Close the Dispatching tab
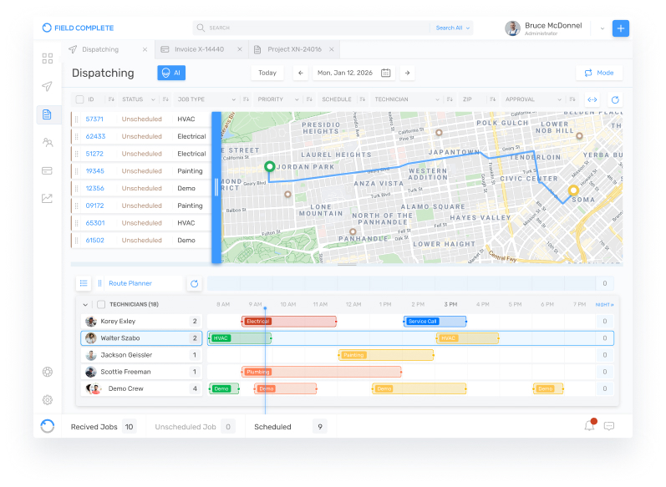This screenshot has width=666, height=487. point(145,49)
